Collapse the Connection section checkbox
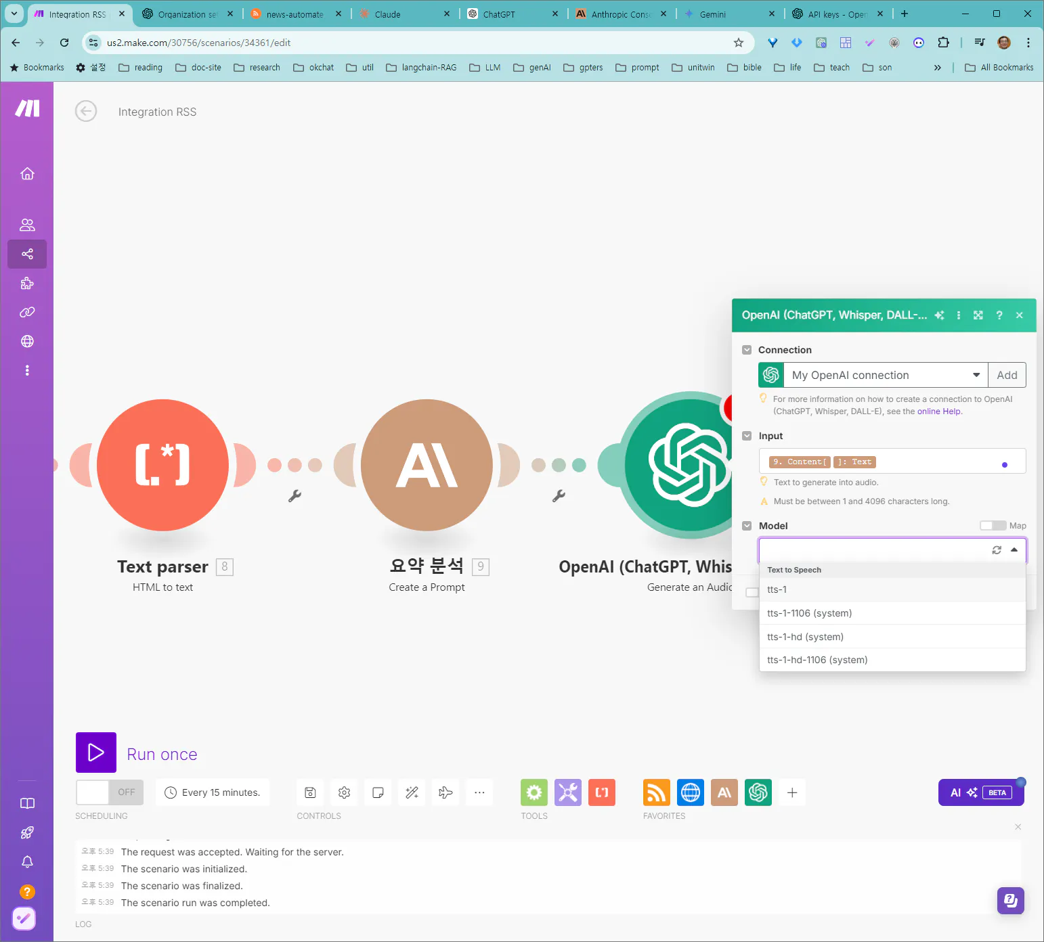 coord(747,350)
